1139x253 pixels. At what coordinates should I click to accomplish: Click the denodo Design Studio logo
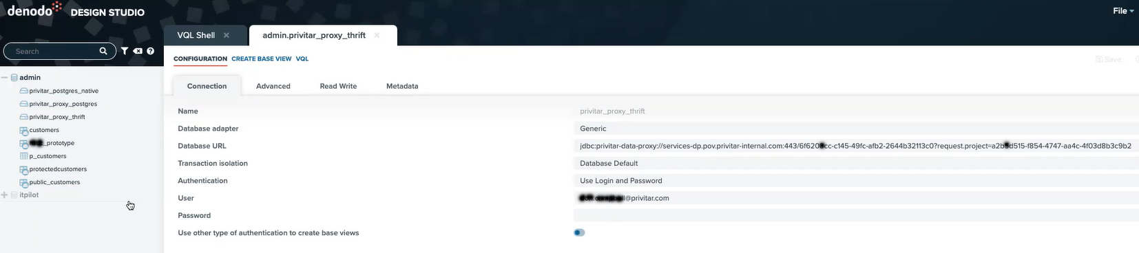pyautogui.click(x=76, y=10)
